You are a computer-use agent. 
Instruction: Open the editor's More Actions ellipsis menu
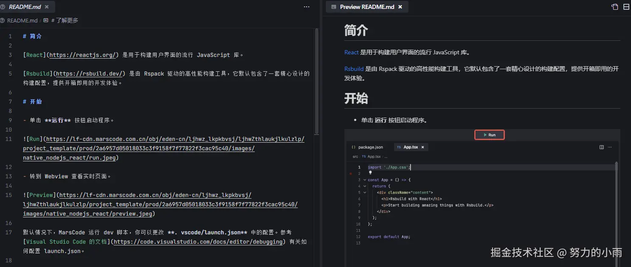(307, 7)
